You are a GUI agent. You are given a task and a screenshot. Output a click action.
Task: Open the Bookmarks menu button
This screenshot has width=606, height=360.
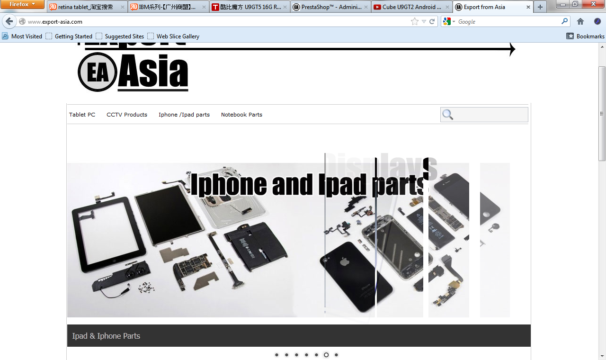(x=586, y=36)
